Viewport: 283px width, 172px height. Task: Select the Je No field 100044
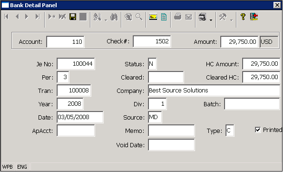click(76, 64)
